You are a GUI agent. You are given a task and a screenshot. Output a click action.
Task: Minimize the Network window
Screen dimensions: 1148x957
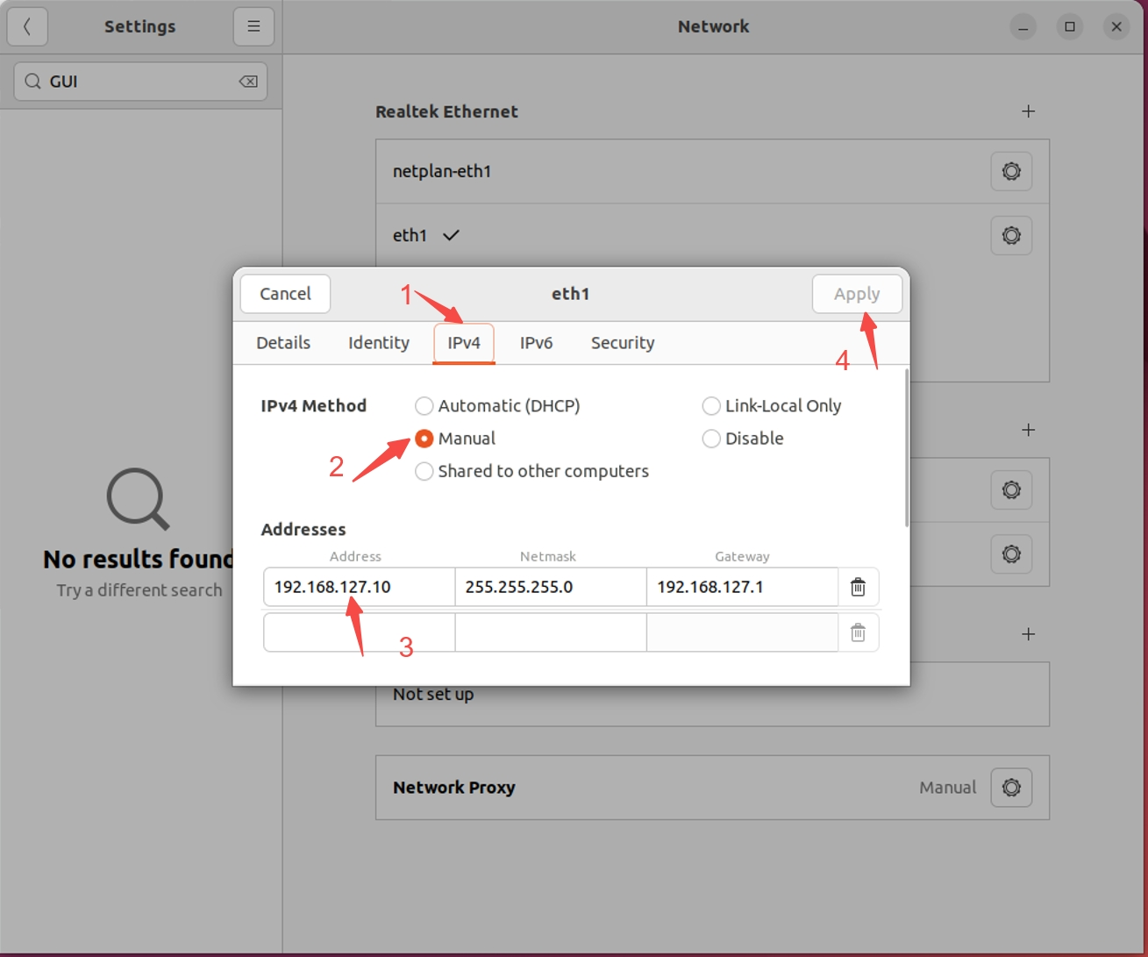[x=1023, y=26]
